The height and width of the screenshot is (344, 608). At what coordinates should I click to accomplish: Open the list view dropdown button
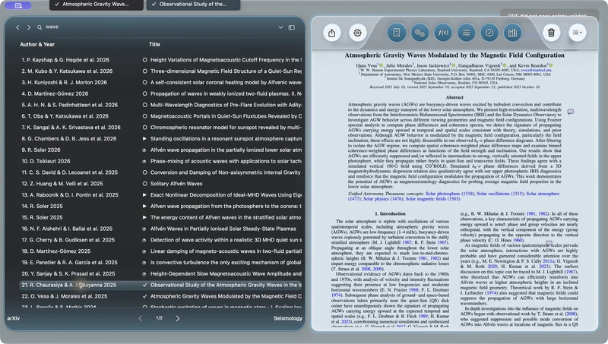(x=577, y=33)
